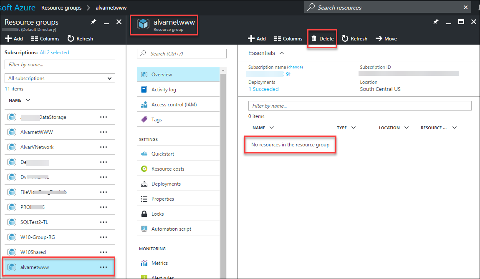Open the more-options dots for SQLTest2-TL
Screen dimensions: 480x279
(x=104, y=222)
